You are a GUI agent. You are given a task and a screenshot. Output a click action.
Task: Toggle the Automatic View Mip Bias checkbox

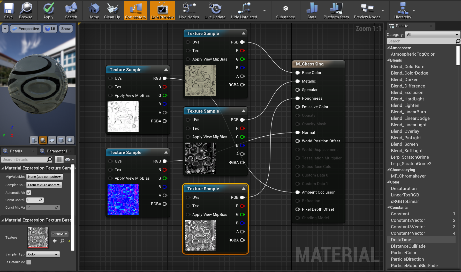(29, 193)
